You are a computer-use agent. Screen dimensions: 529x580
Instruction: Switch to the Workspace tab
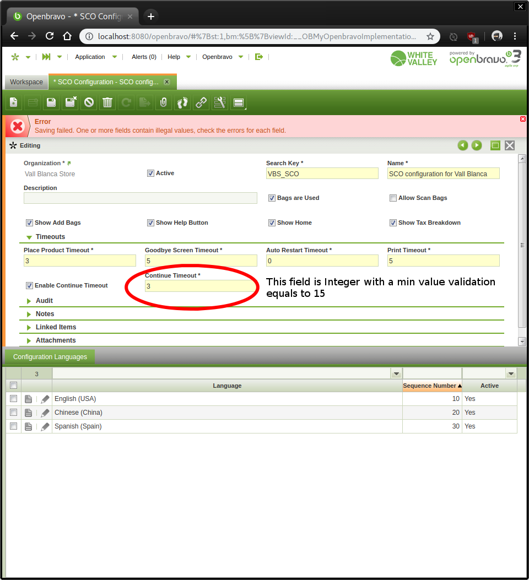[26, 82]
